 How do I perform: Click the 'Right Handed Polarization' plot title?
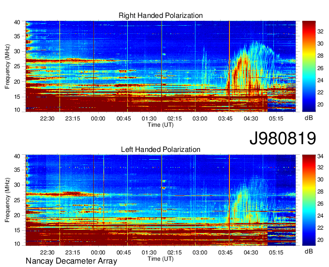[x=161, y=15]
